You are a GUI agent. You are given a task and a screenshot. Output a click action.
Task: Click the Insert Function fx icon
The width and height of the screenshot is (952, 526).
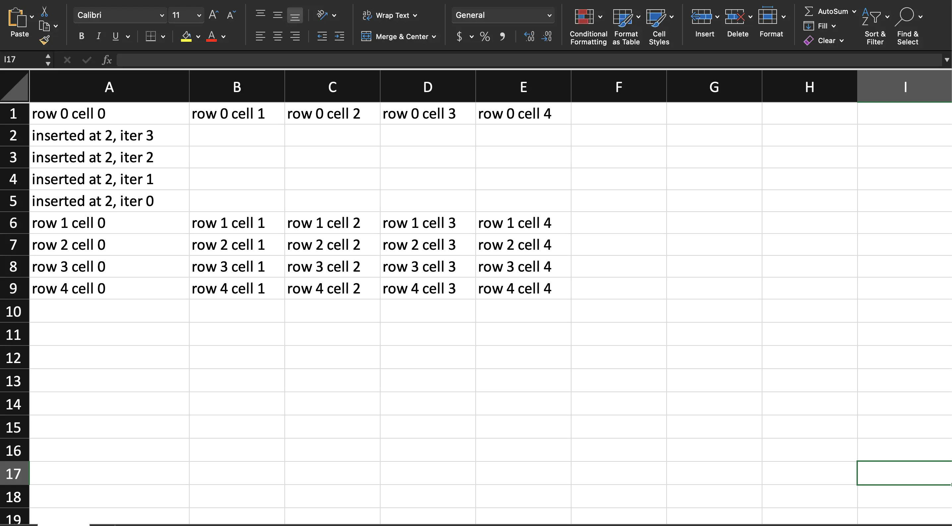coord(106,60)
